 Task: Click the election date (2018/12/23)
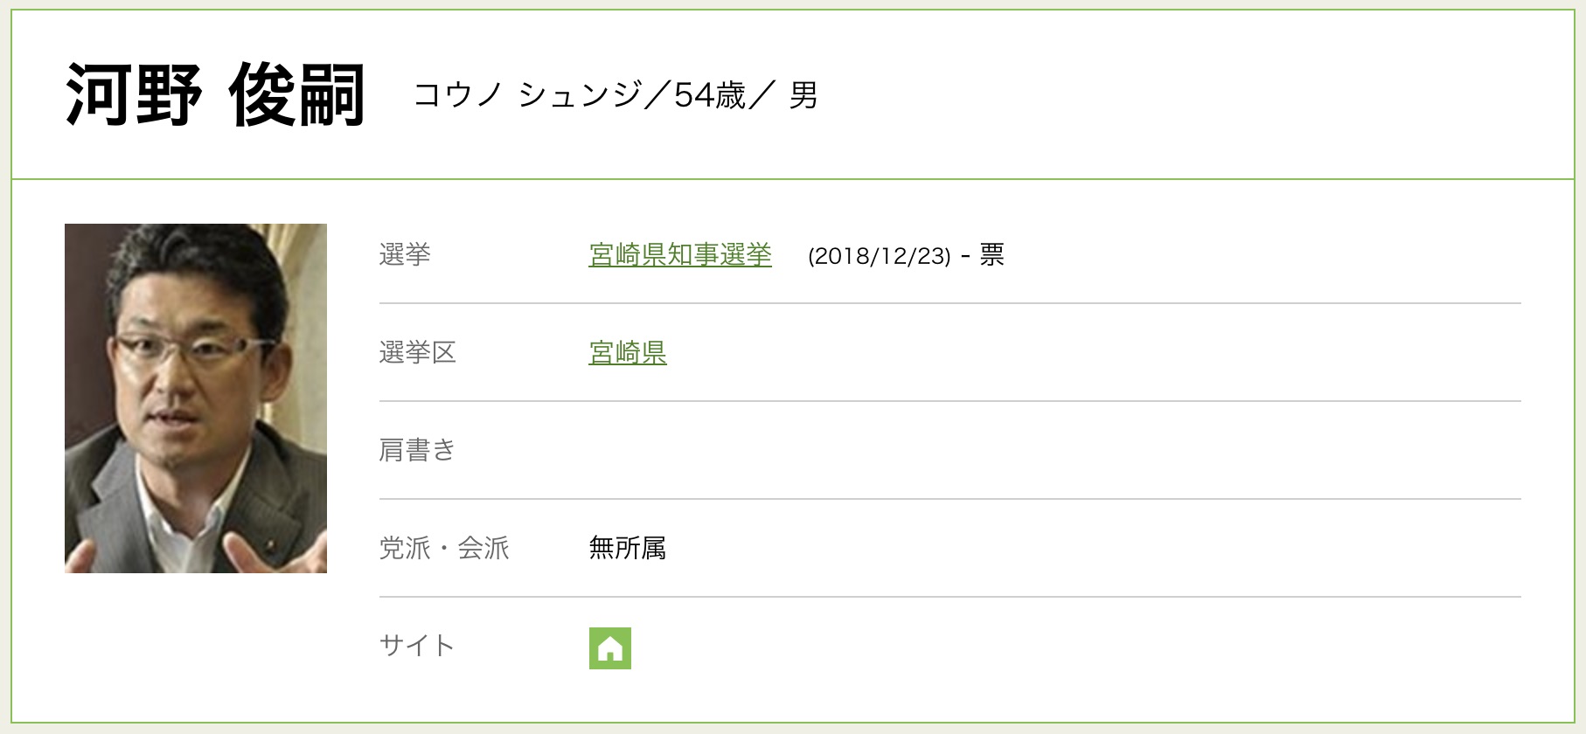tap(880, 256)
